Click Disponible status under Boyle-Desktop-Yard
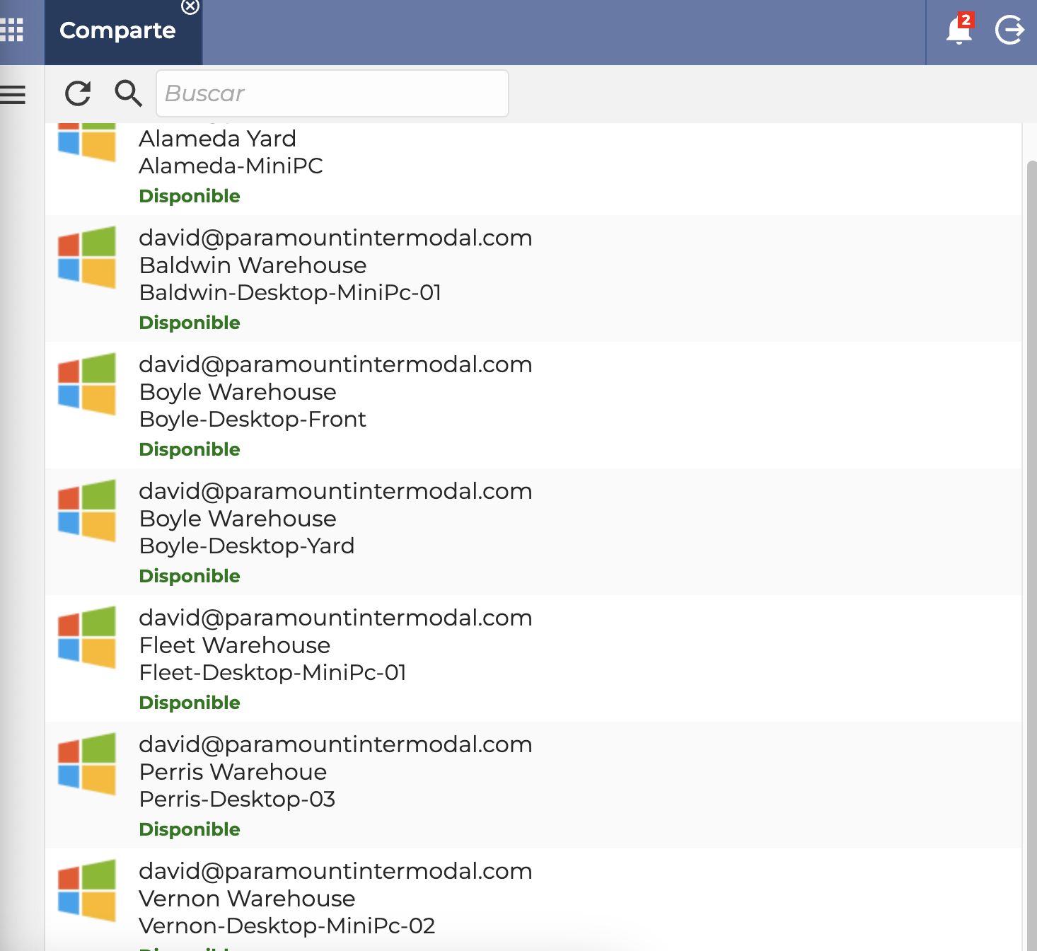Viewport: 1037px width, 951px height. 190,576
